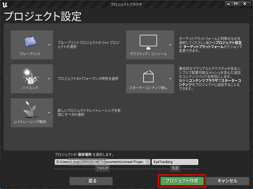Browse folders with the ellipsis button
253x189 pixels.
point(148,162)
